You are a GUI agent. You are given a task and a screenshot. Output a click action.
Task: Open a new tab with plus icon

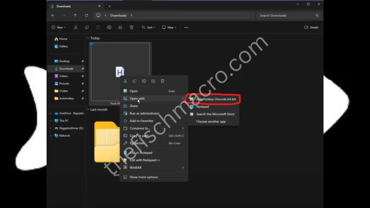[x=110, y=6]
